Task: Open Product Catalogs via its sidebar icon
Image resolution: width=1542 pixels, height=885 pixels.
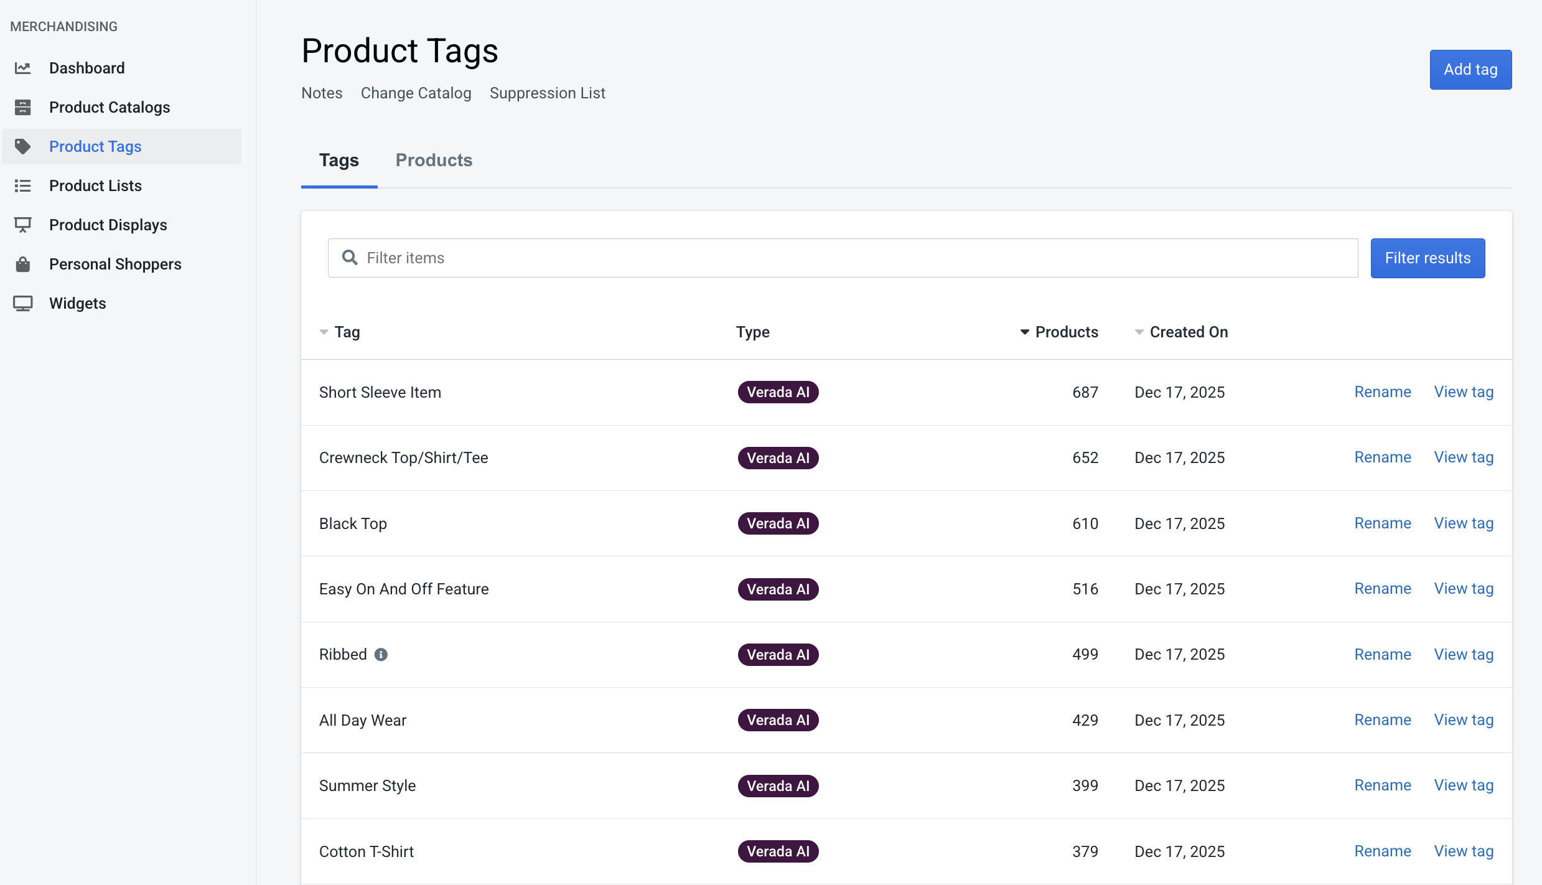Action: [23, 107]
